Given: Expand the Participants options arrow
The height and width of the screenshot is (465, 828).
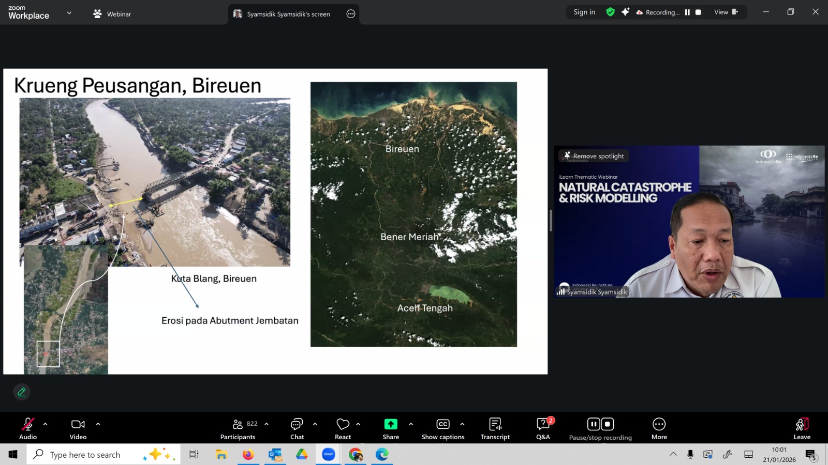Looking at the screenshot, I should tap(267, 424).
